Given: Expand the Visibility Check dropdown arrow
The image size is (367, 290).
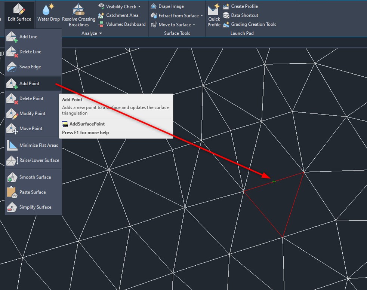Looking at the screenshot, I should point(139,7).
